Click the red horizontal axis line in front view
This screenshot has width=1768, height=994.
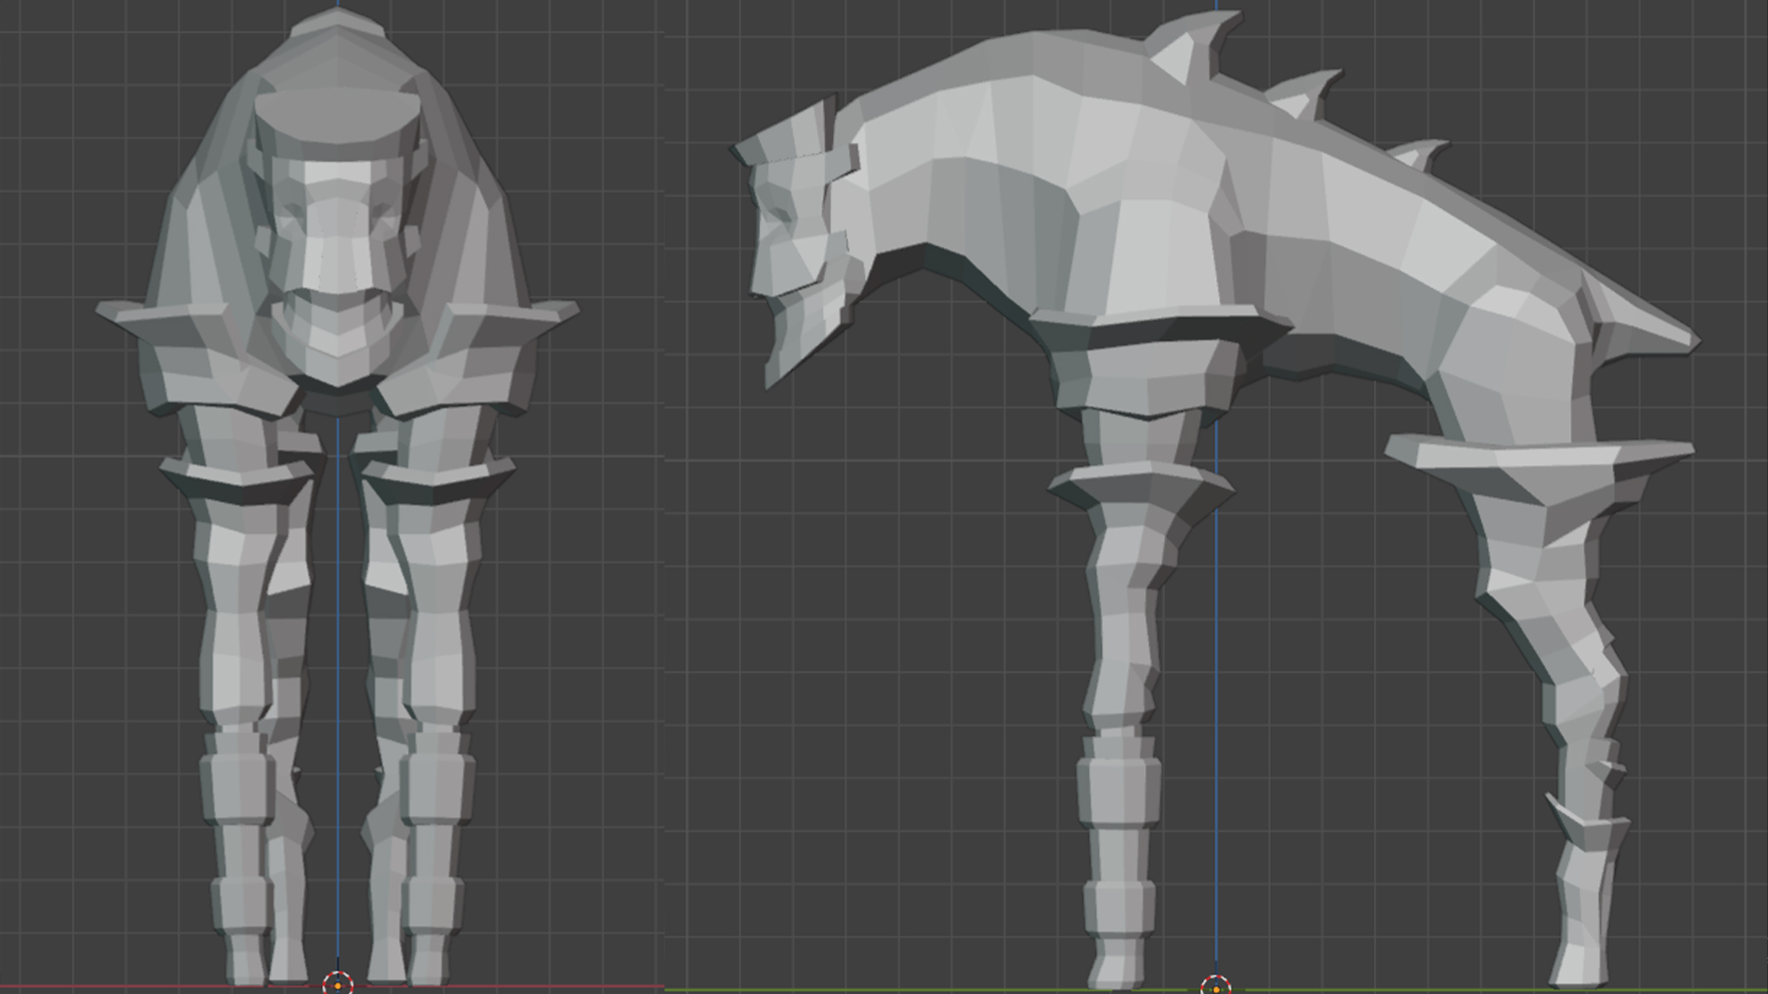coord(115,986)
